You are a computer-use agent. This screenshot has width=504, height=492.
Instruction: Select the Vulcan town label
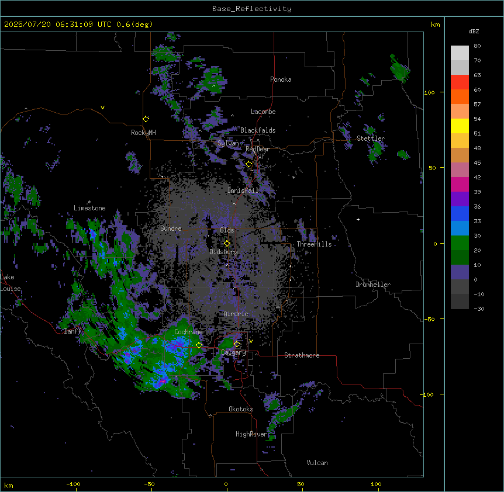[317, 463]
